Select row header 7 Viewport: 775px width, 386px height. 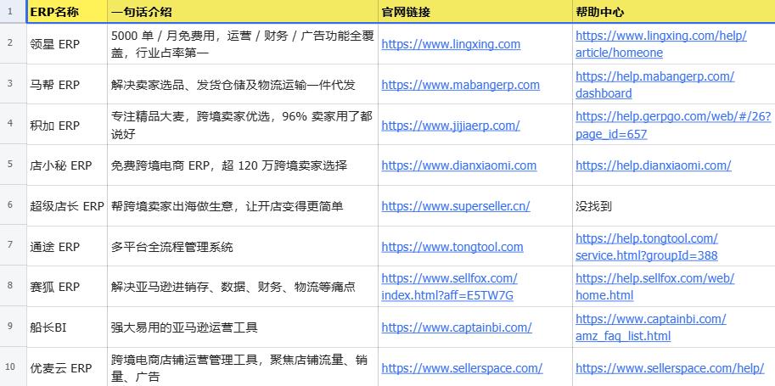13,246
